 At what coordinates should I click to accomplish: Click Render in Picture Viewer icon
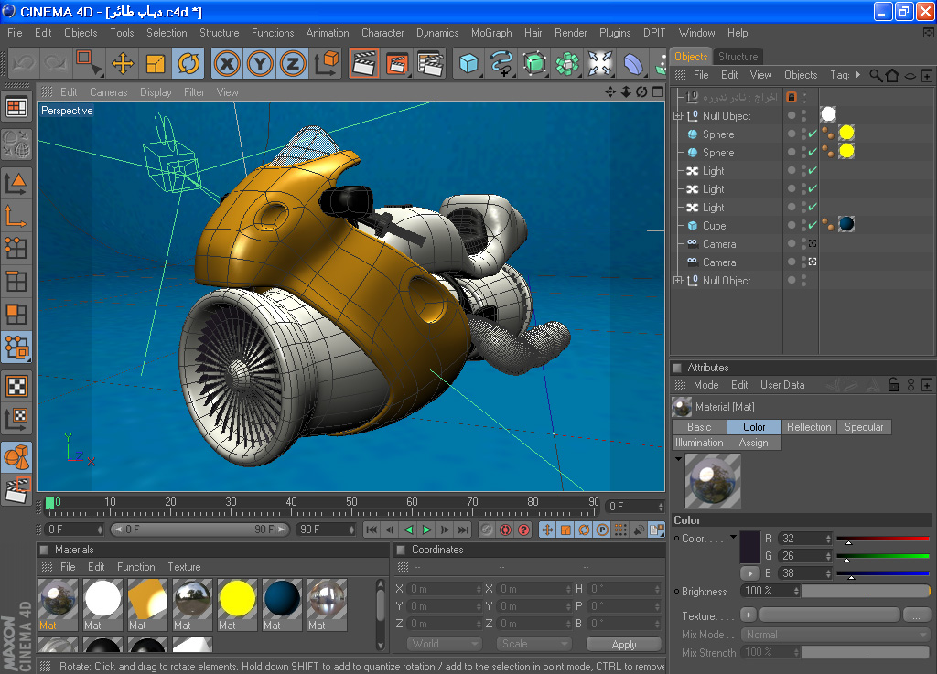tap(397, 63)
